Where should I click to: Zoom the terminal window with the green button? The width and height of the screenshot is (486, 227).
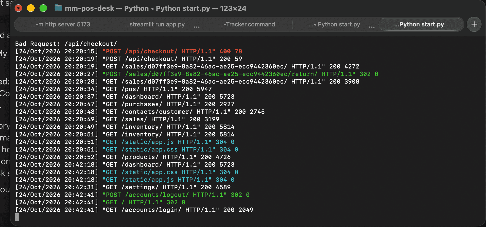click(43, 8)
